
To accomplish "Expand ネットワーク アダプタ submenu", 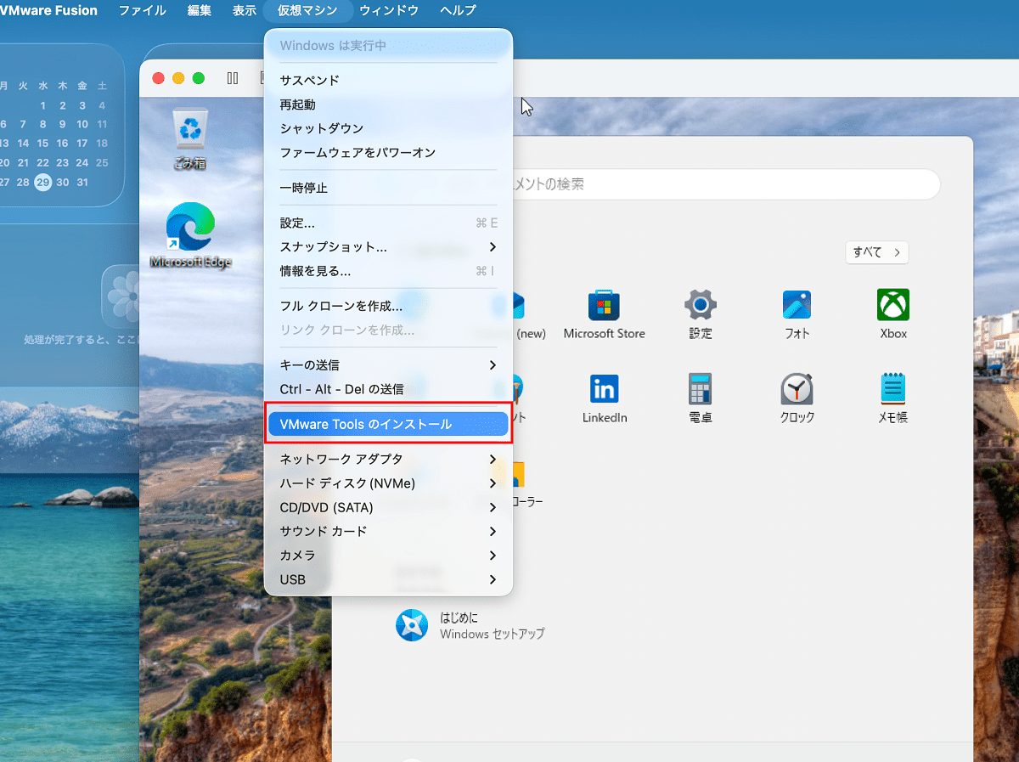I will point(389,459).
